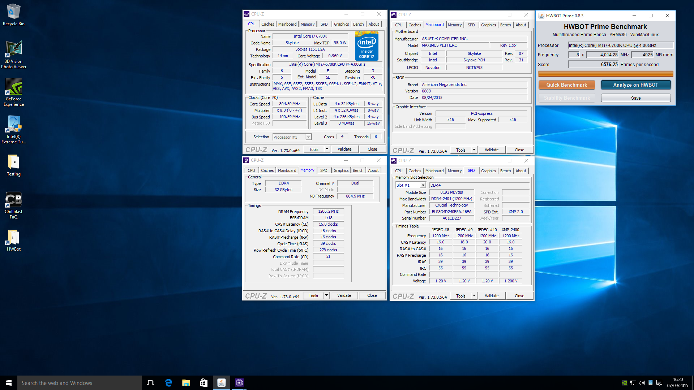Expand Tools arrow in SPD window
The width and height of the screenshot is (694, 390).
click(x=474, y=296)
